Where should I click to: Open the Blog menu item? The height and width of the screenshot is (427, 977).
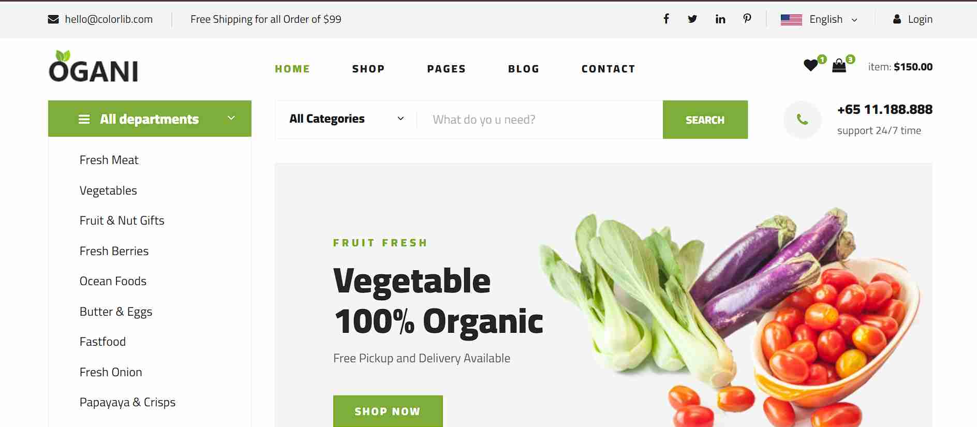tap(524, 69)
